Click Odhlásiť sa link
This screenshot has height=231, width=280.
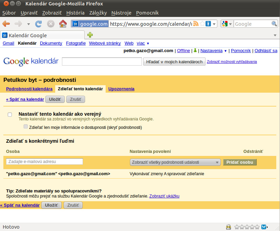[266, 51]
